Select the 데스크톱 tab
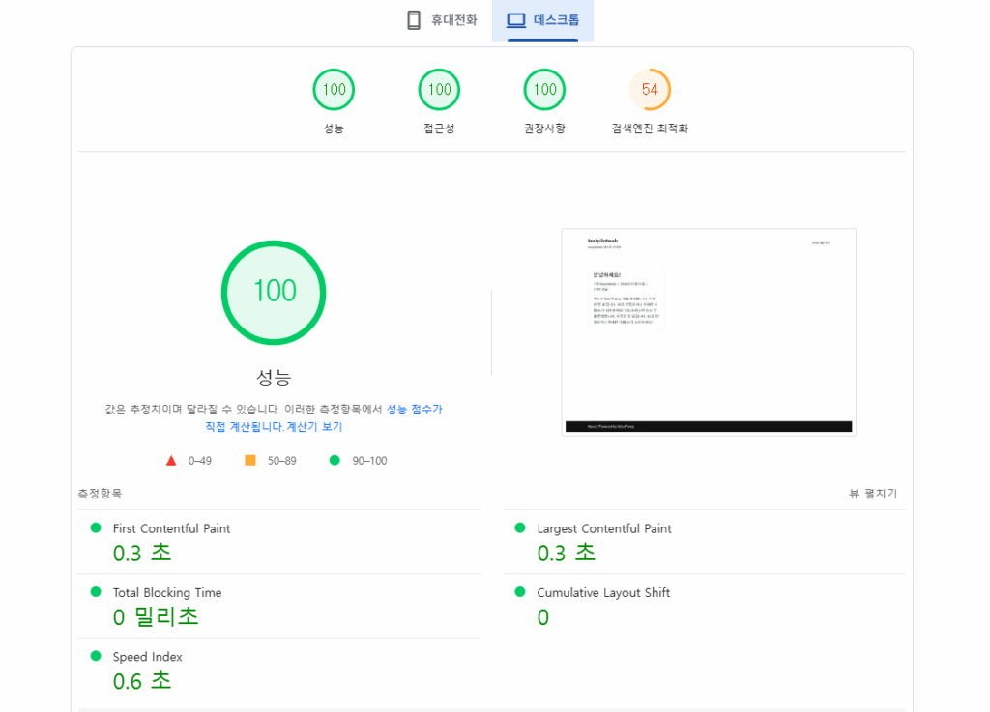This screenshot has height=712, width=990. click(x=542, y=20)
